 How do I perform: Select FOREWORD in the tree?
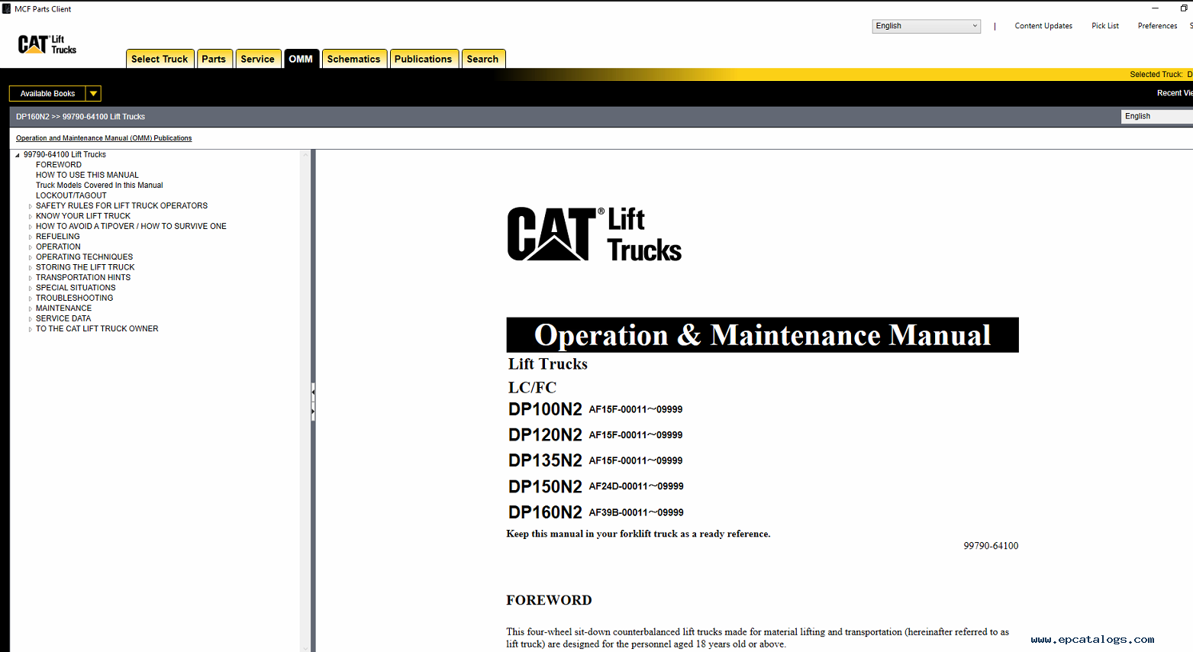click(x=59, y=165)
